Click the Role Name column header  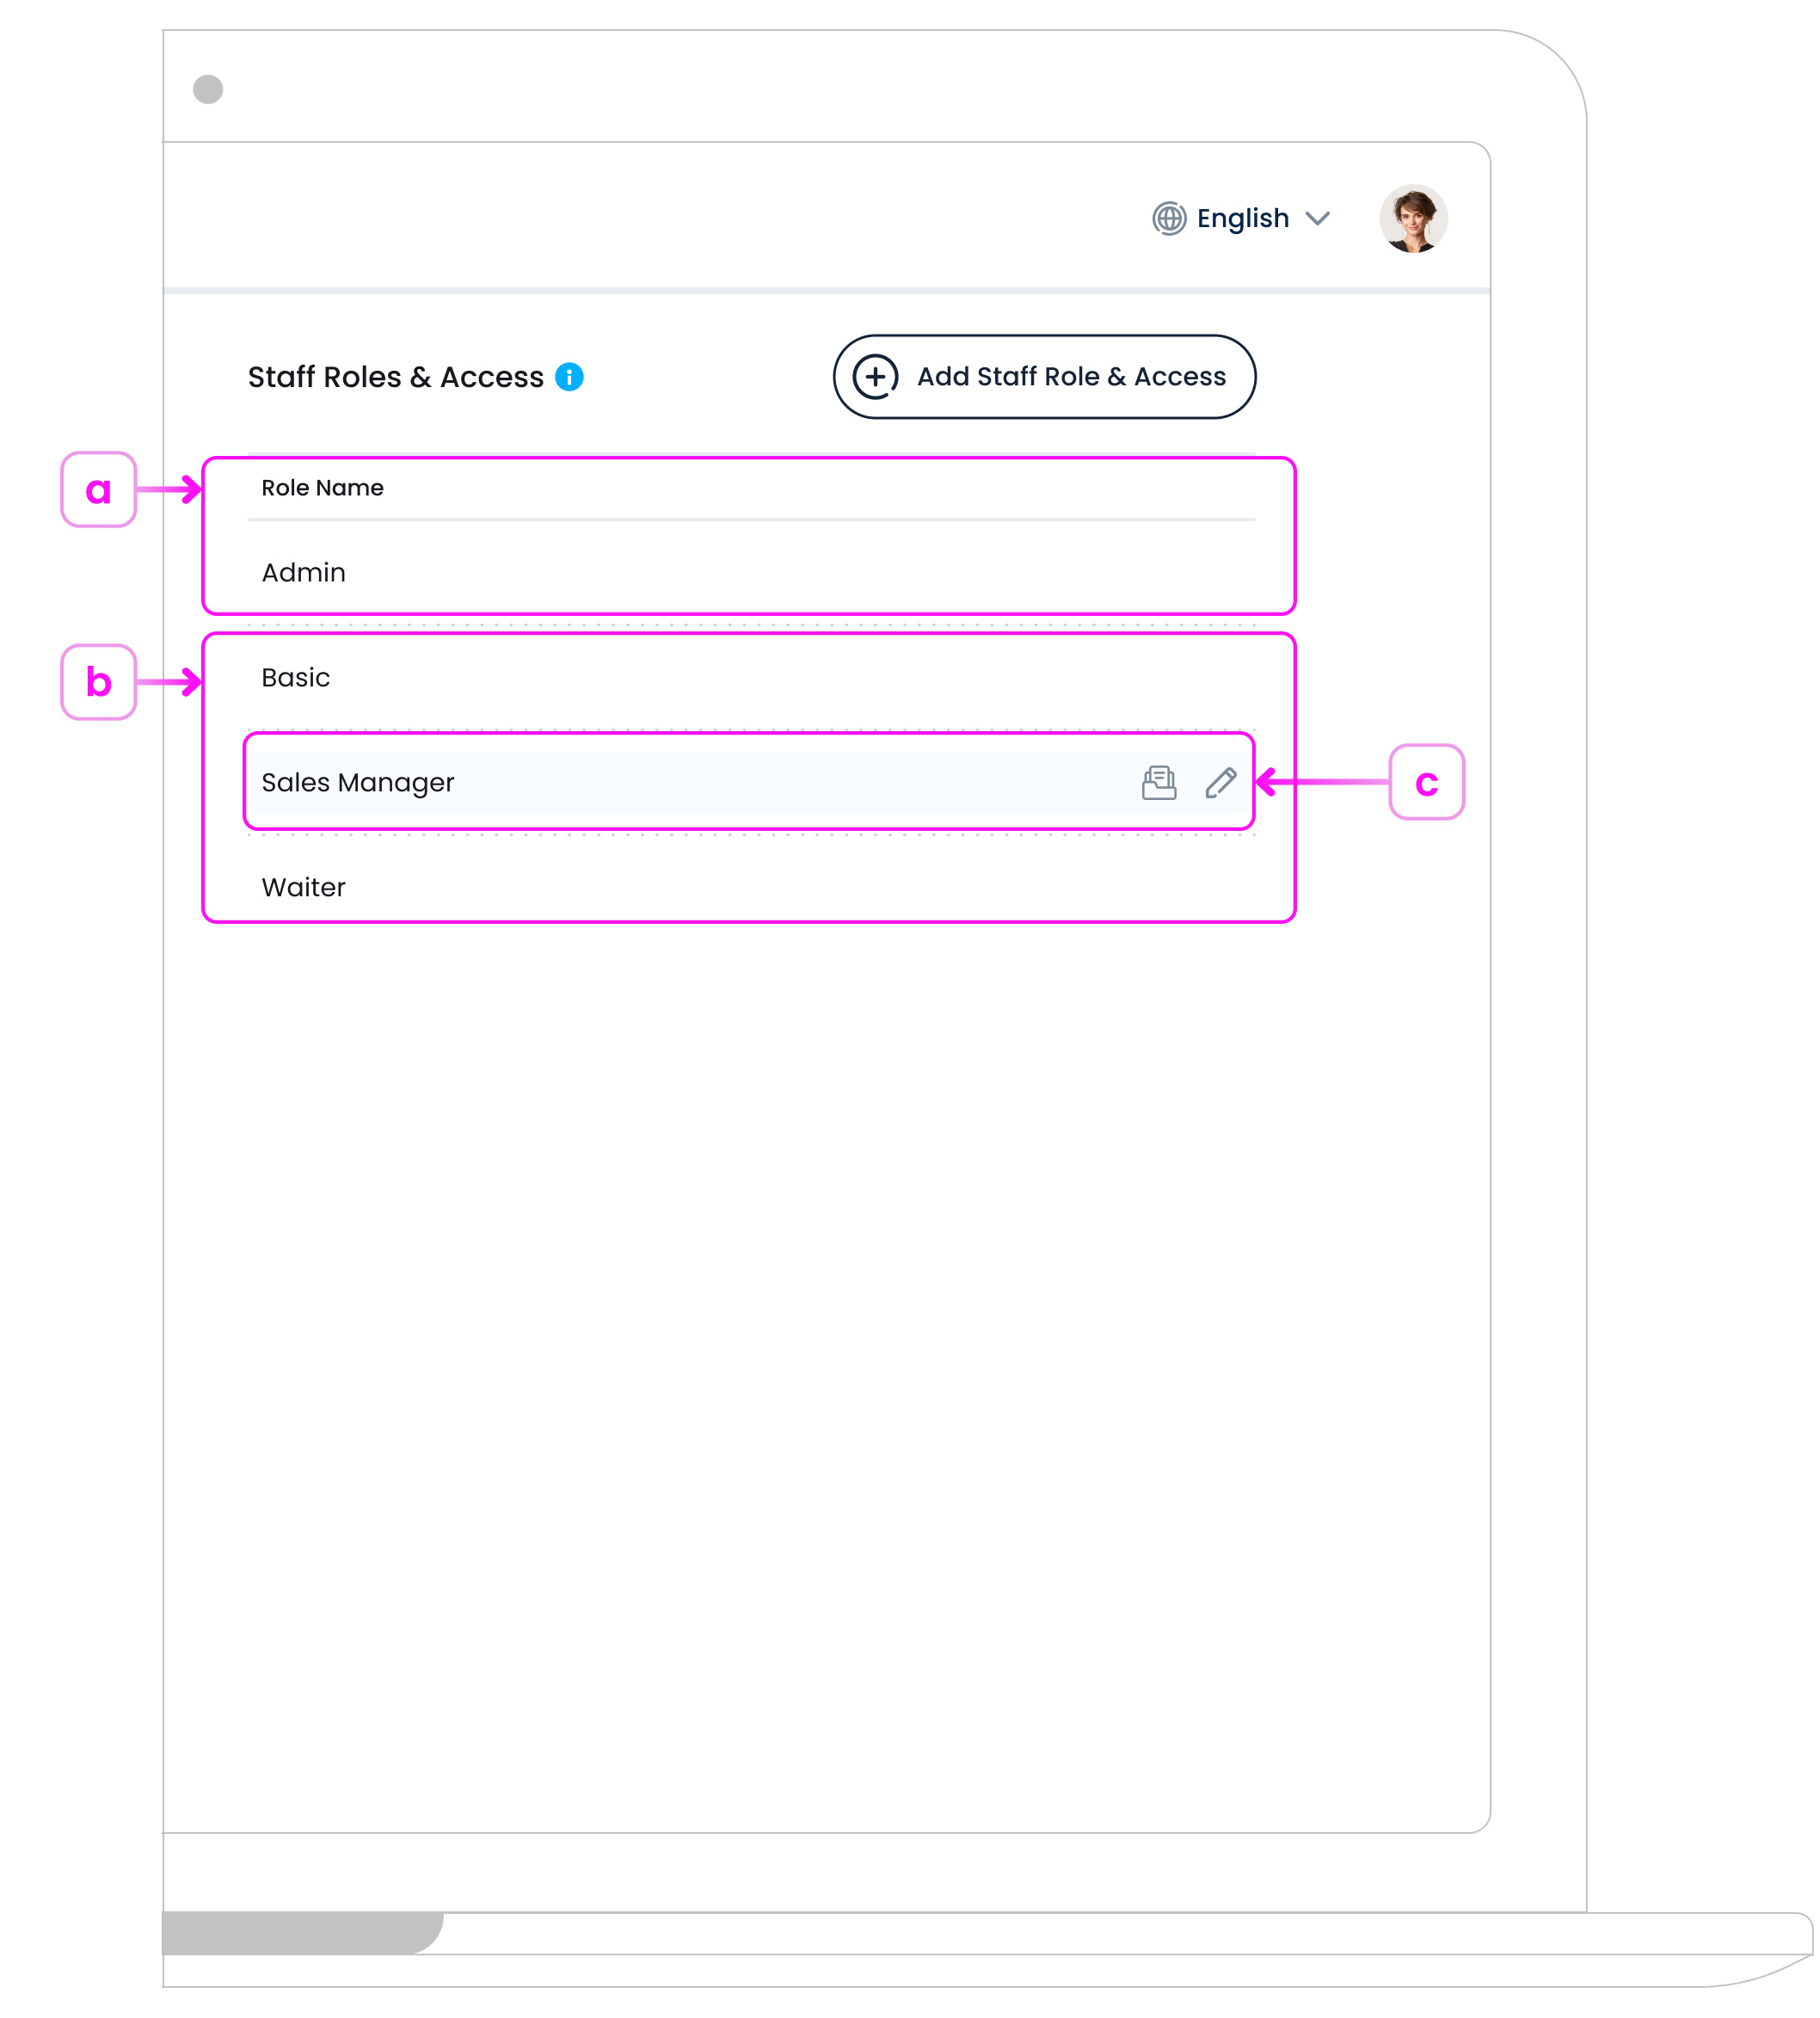[x=322, y=488]
